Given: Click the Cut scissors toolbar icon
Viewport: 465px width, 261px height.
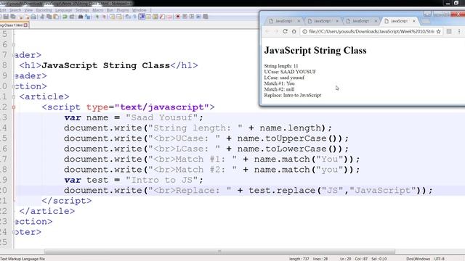Looking at the screenshot, I should (x=42, y=17).
